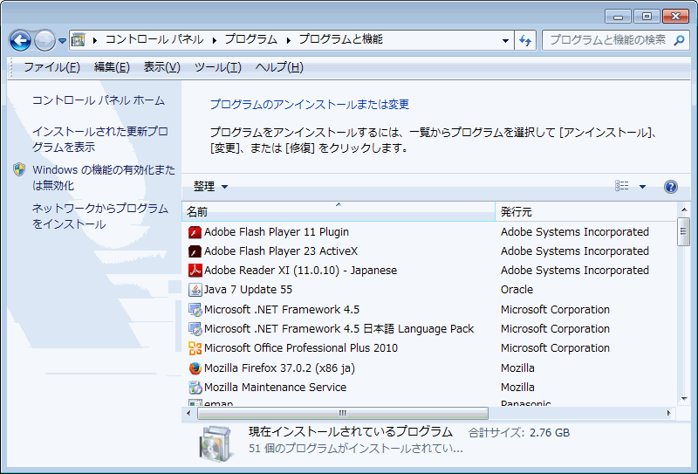This screenshot has width=698, height=474.
Task: Select Microsoft Office Professional Plus 2010 text
Action: coord(301,348)
